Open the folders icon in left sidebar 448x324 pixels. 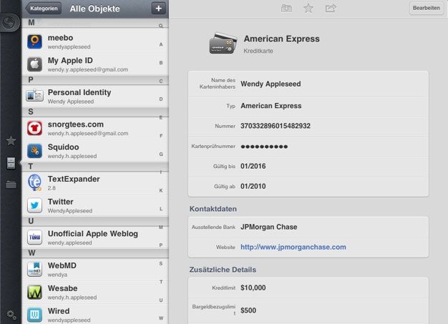coord(11,185)
